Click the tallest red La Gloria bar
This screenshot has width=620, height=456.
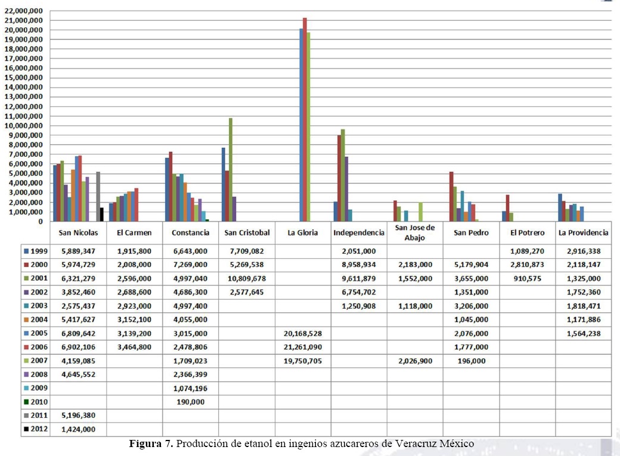tap(305, 119)
